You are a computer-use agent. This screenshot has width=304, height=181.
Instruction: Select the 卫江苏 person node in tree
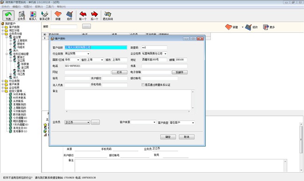(x=21, y=61)
